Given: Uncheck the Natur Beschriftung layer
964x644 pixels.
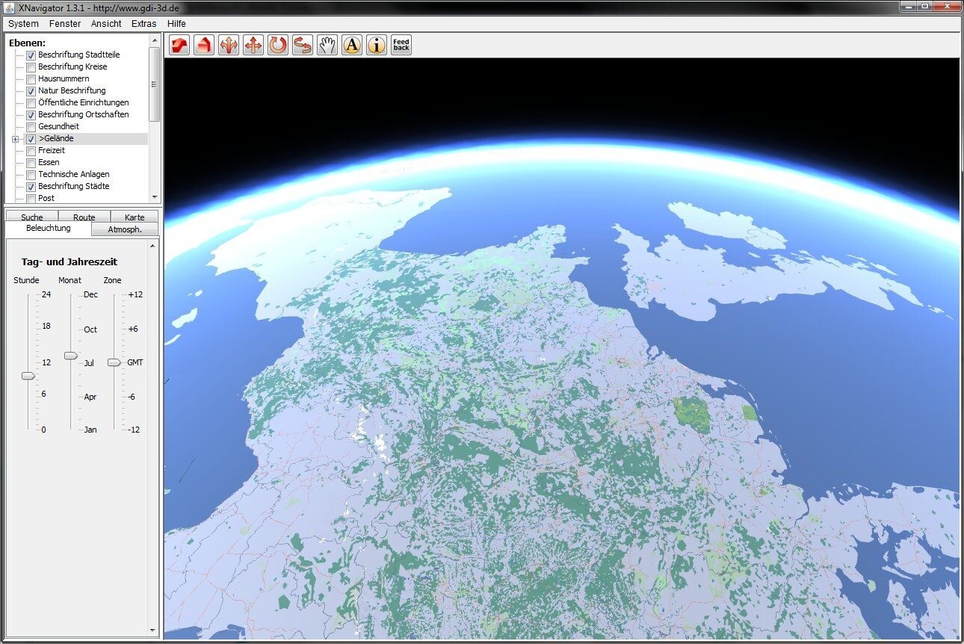Looking at the screenshot, I should tap(31, 90).
